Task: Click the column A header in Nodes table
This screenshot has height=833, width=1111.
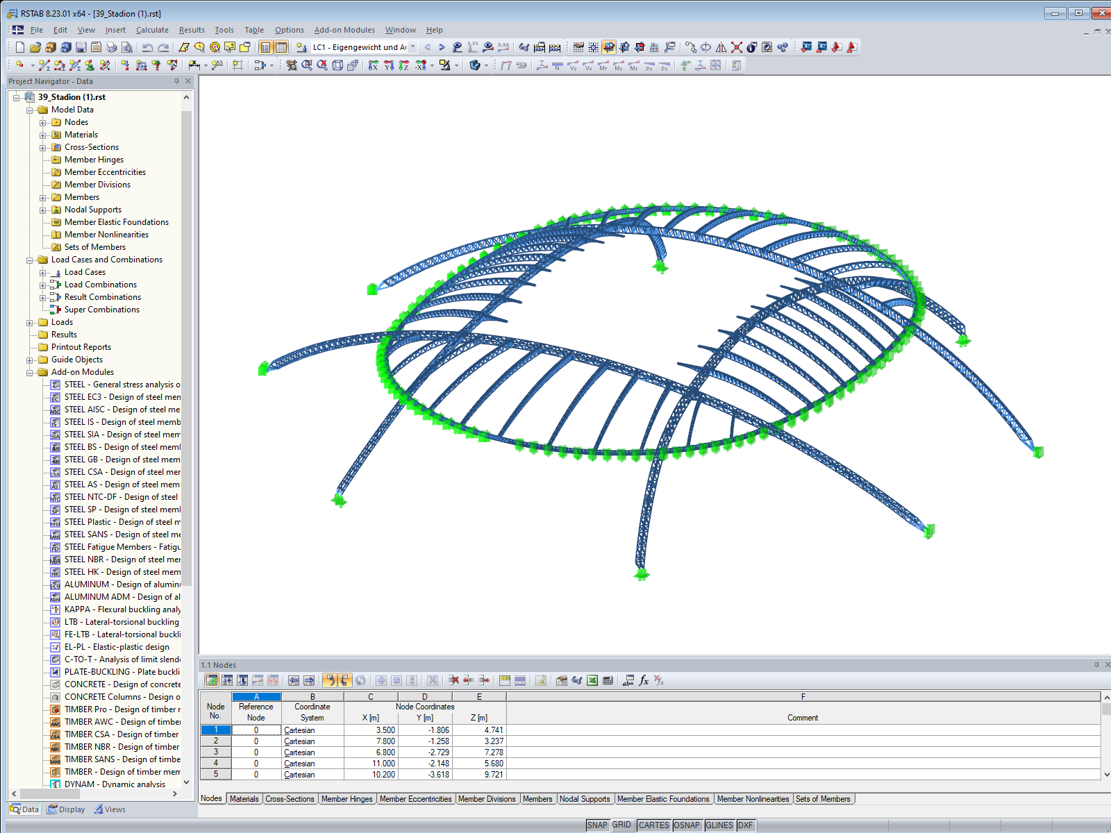Action: (256, 696)
